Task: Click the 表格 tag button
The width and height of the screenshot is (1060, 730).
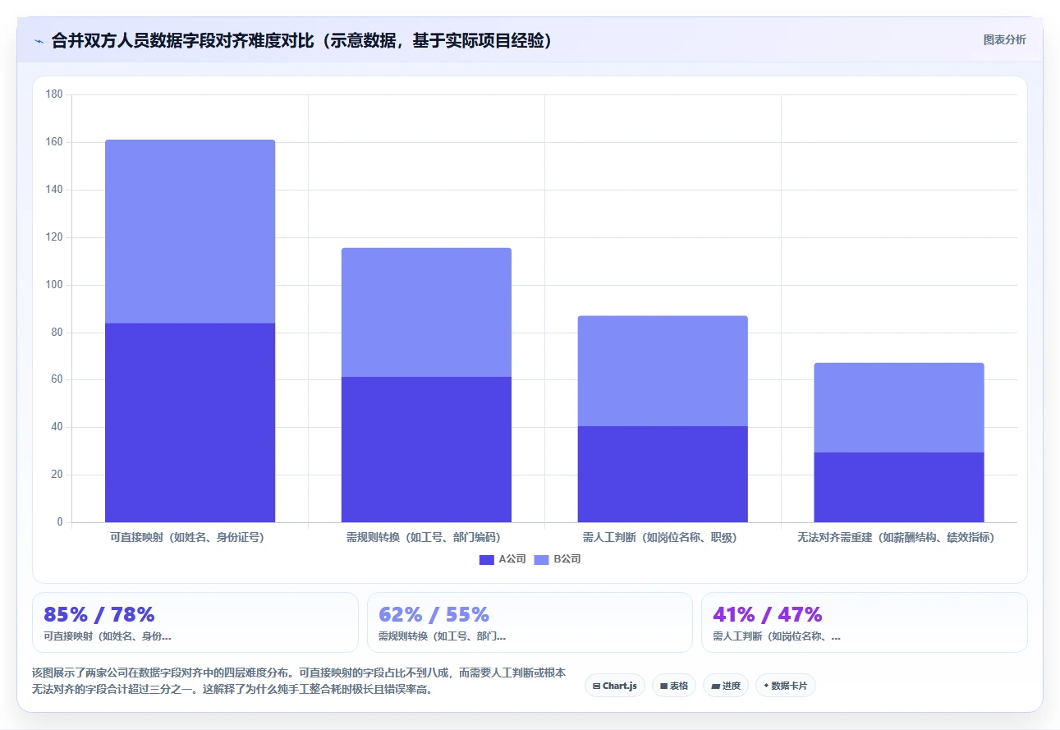Action: point(674,686)
